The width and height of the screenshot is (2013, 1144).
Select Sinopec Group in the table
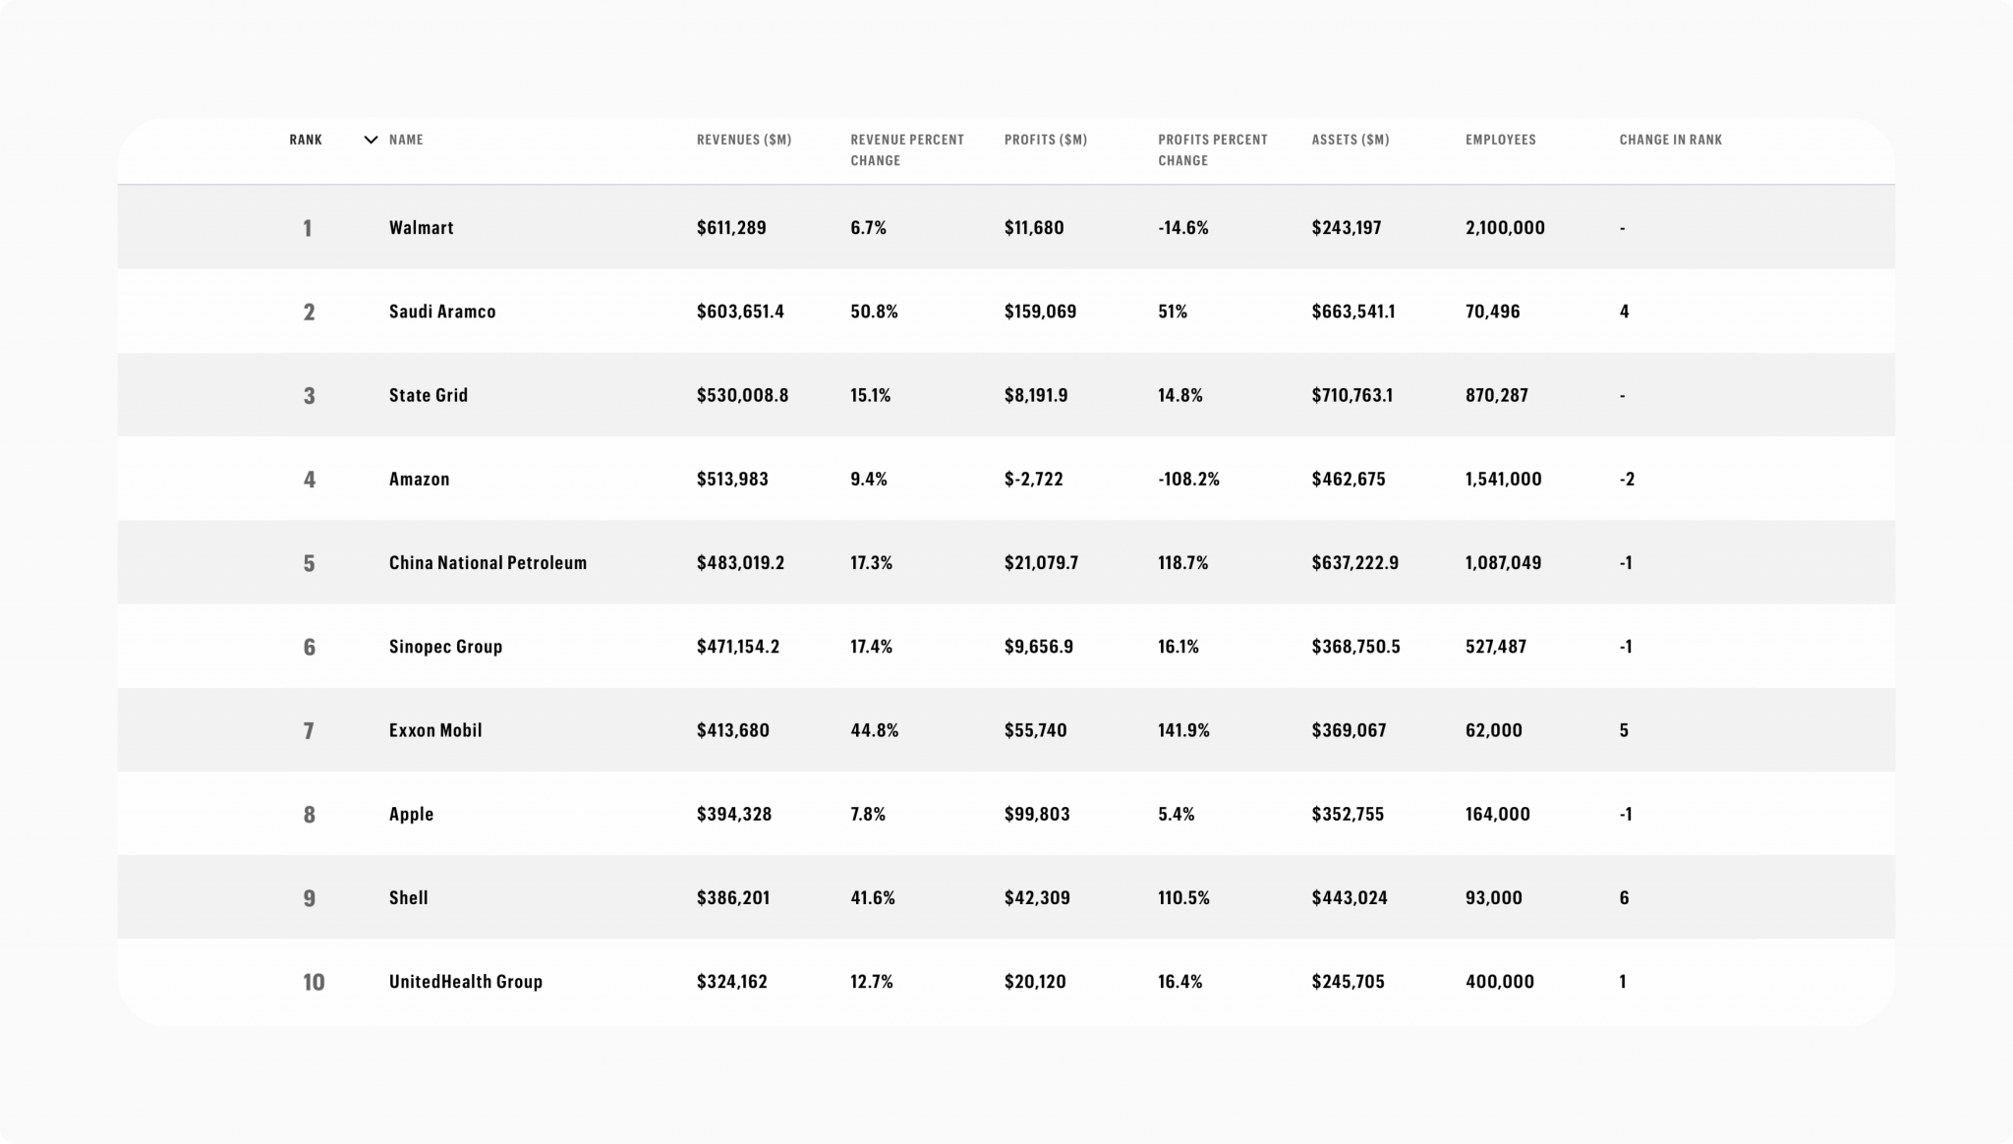tap(445, 647)
